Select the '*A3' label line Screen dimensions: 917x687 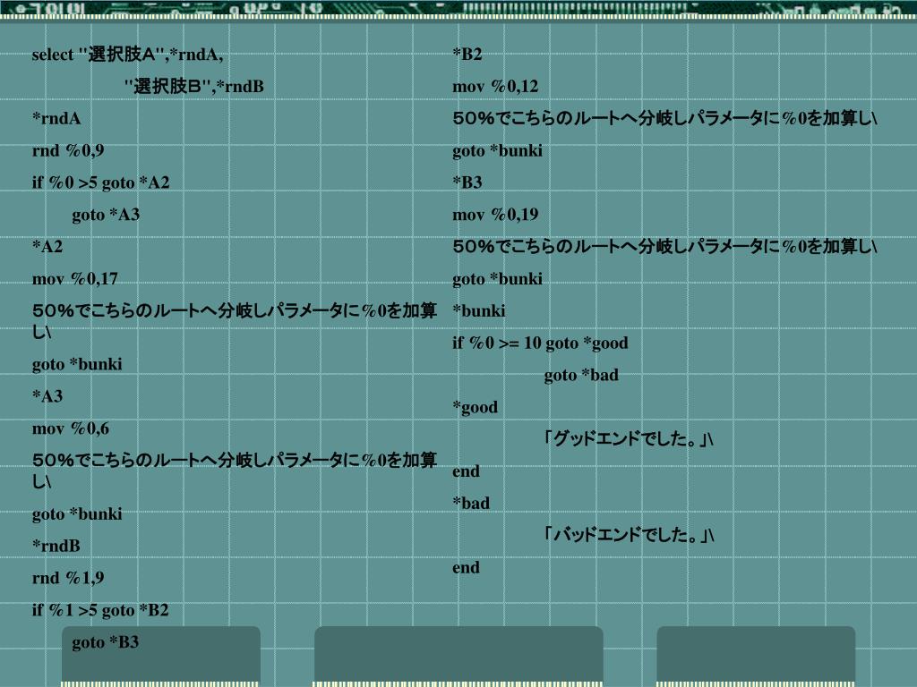click(x=47, y=396)
